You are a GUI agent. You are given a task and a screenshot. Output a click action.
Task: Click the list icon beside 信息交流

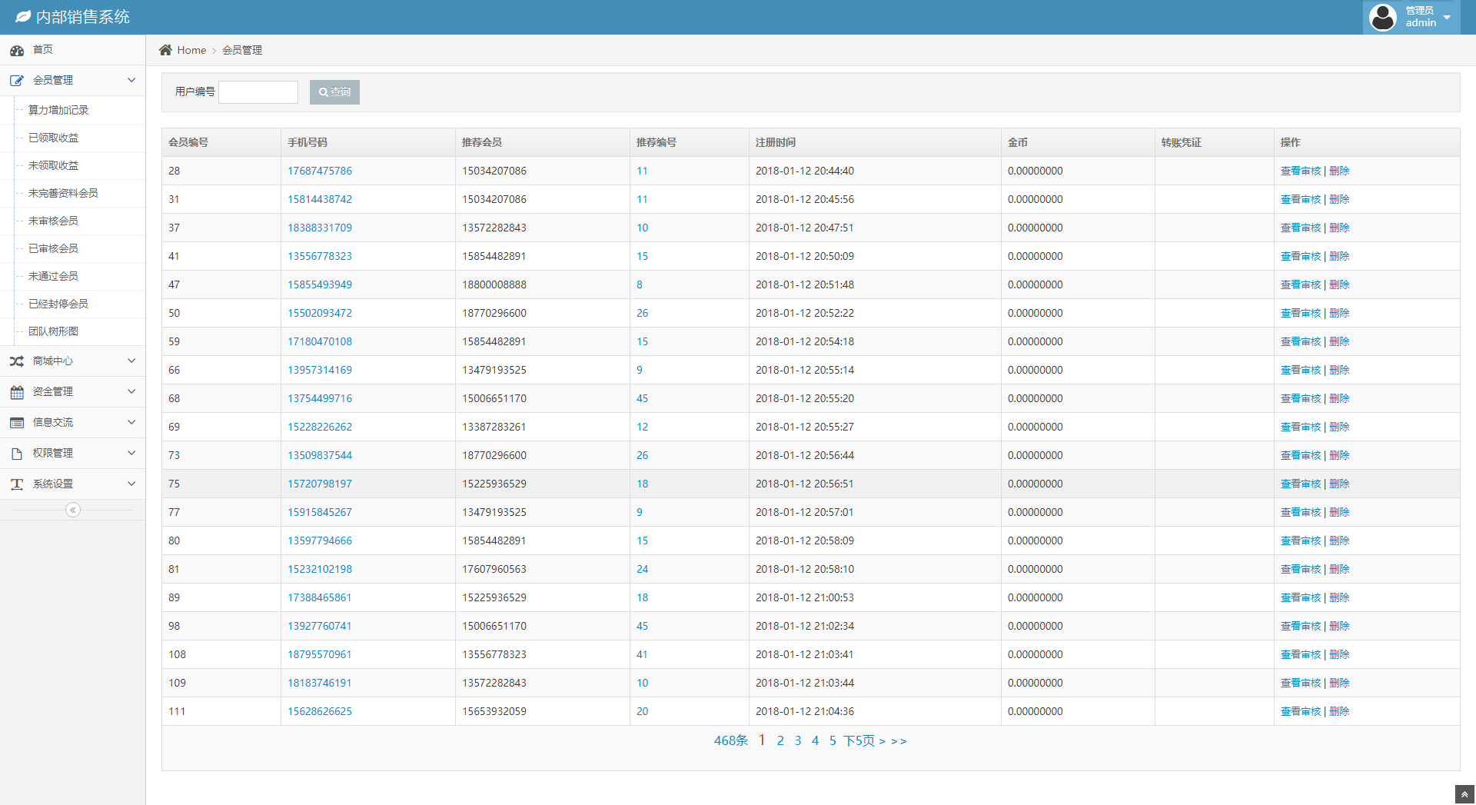[x=17, y=423]
